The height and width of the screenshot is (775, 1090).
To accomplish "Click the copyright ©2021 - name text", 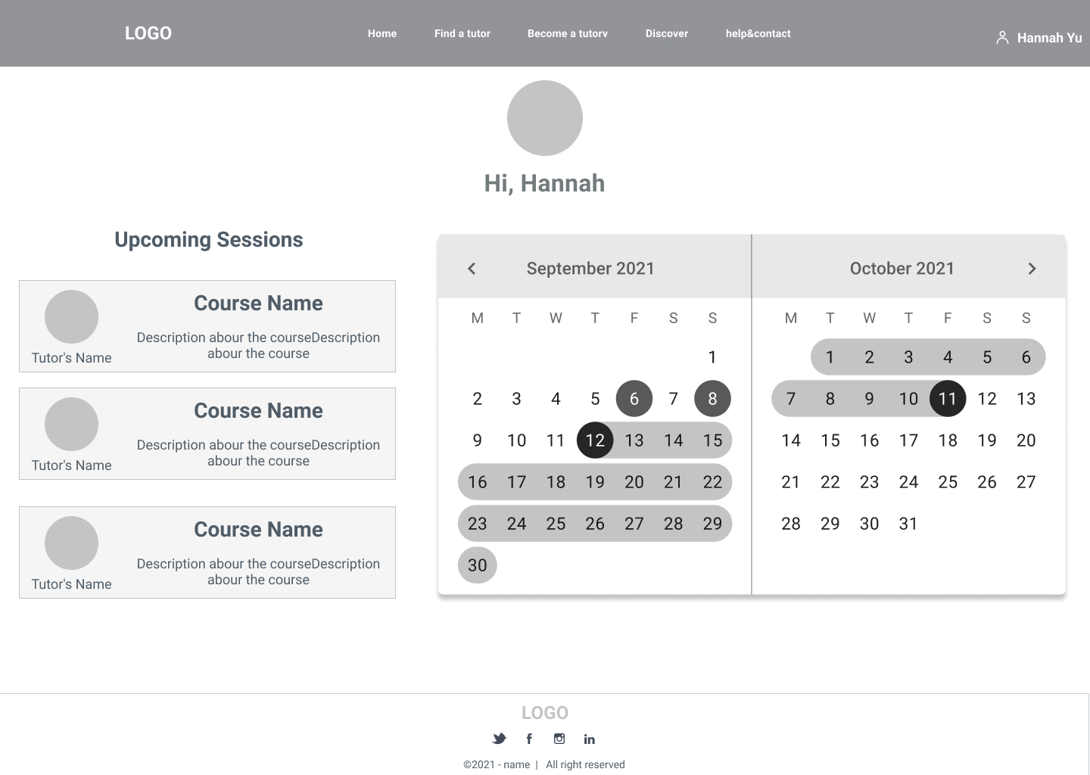I will (497, 764).
